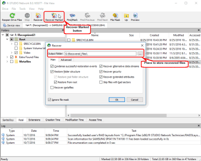This screenshot has height=161, width=201.
Task: Click the Recover toolbar icon
Action: point(38,16)
